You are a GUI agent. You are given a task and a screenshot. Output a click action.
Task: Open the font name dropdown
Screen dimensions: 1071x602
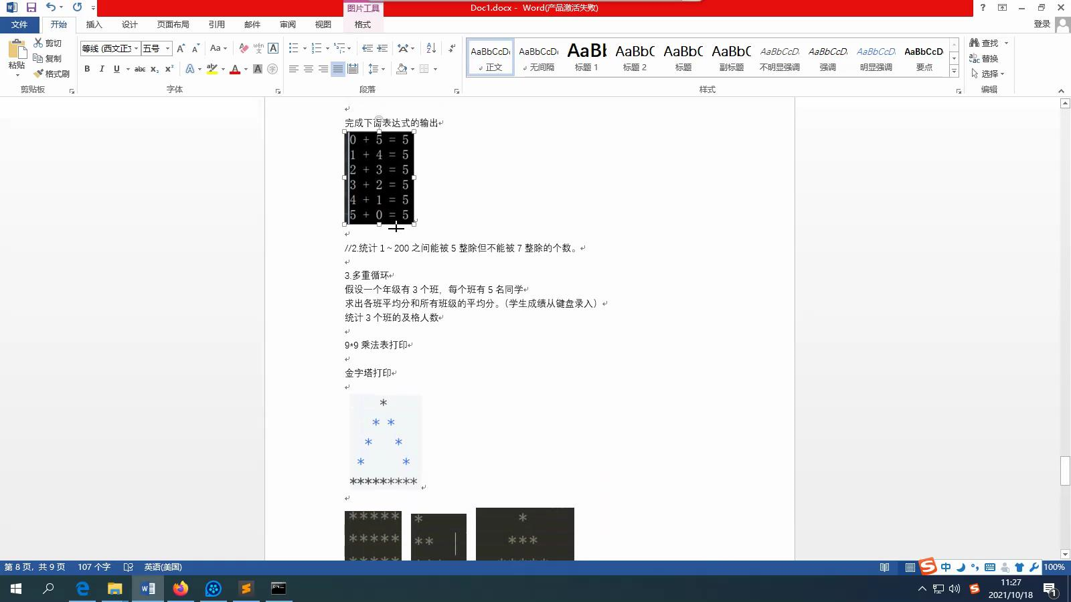click(137, 48)
